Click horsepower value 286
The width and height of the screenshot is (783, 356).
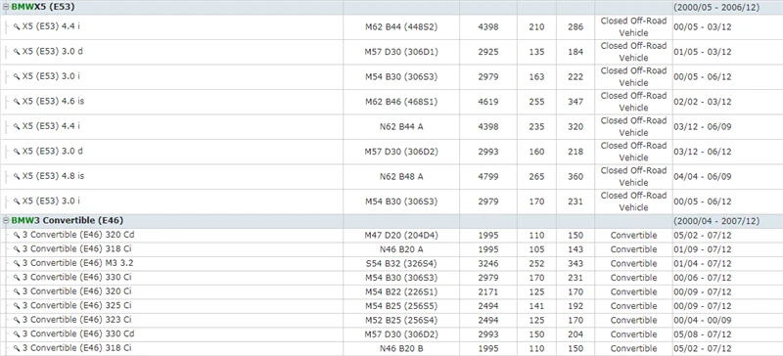click(x=576, y=27)
